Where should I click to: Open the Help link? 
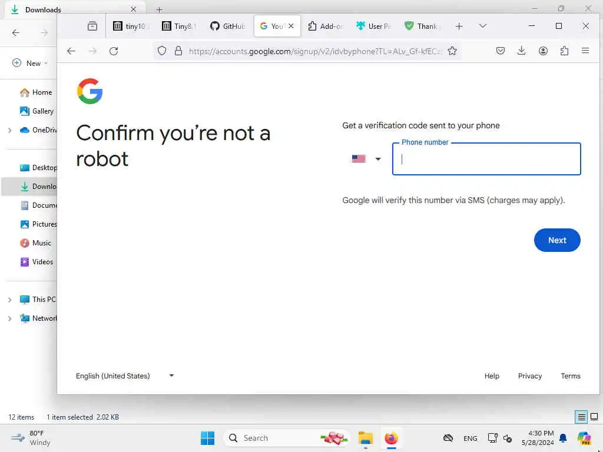coord(492,376)
